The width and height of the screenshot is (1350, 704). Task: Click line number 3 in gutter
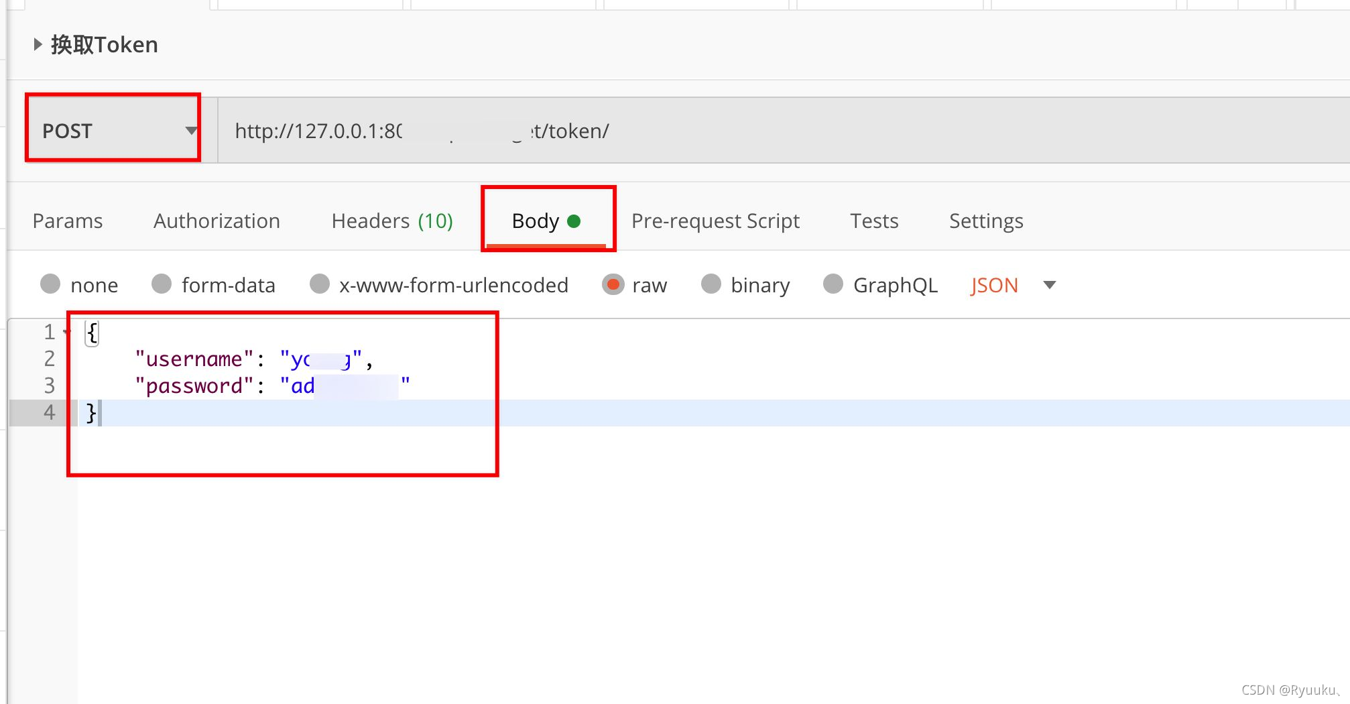coord(50,386)
